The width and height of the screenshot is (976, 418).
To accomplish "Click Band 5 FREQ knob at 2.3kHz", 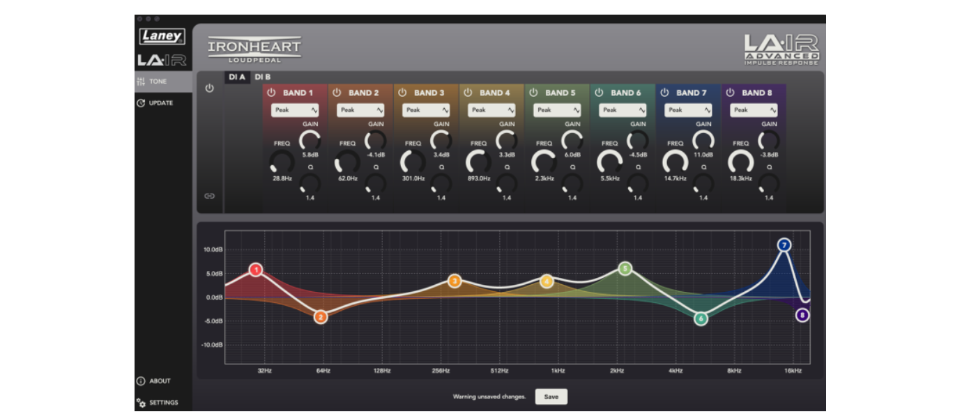I will coord(544,162).
